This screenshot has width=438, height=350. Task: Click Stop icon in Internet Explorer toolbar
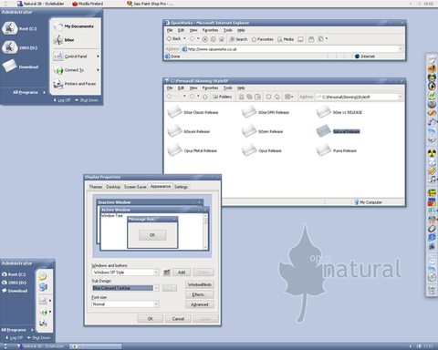tap(205, 39)
